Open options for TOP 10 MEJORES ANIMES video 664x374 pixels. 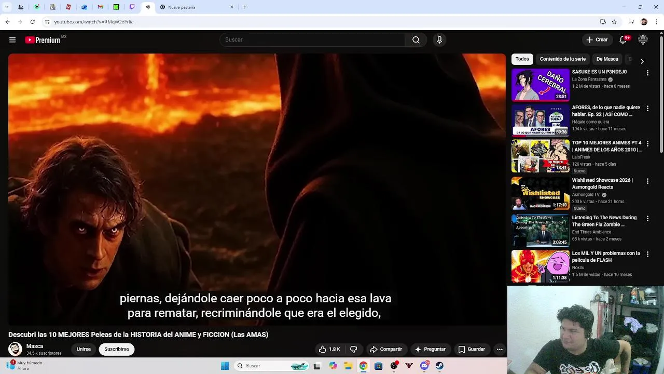click(x=647, y=144)
